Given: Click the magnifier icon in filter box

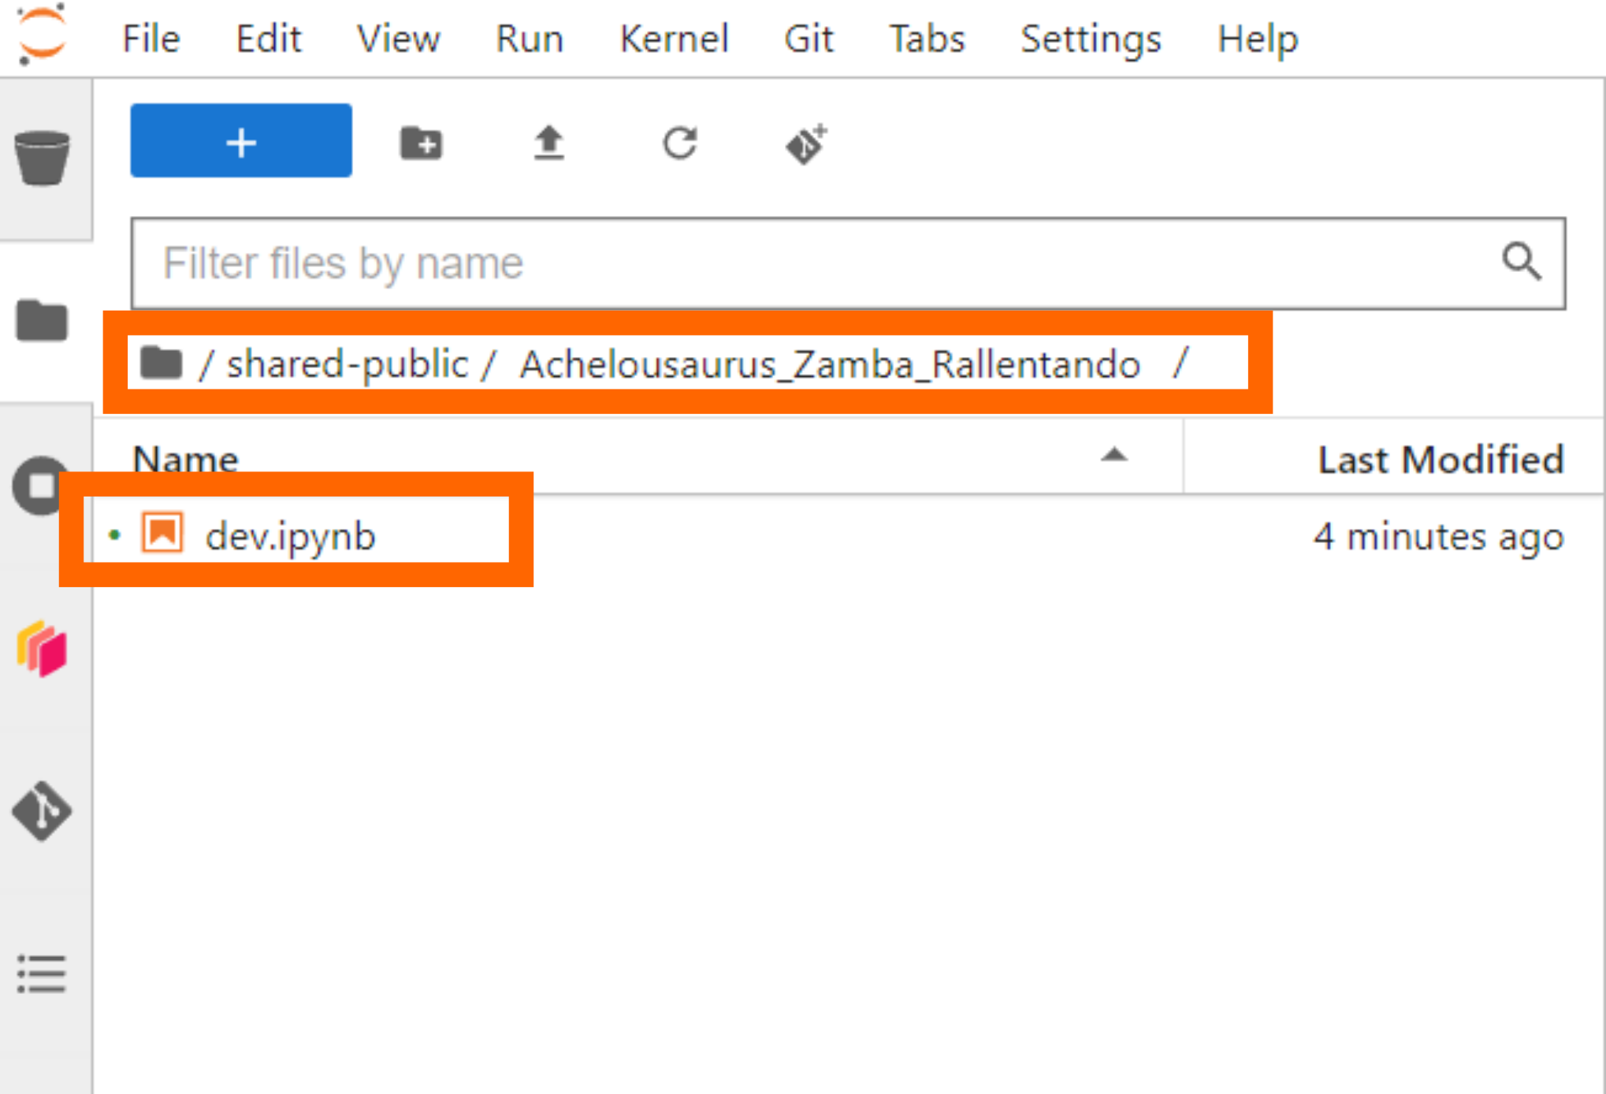Looking at the screenshot, I should tap(1520, 262).
